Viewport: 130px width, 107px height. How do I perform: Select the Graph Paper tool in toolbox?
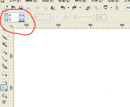[x=4, y=88]
